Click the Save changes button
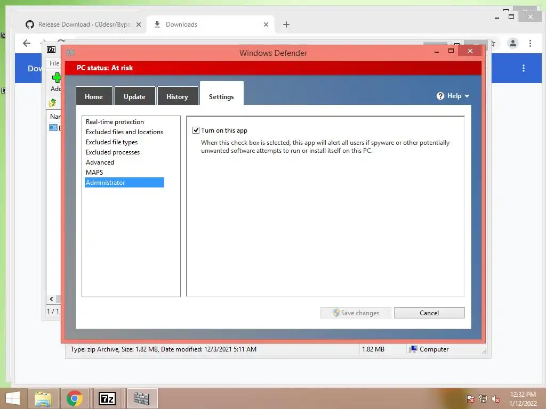 click(x=356, y=313)
